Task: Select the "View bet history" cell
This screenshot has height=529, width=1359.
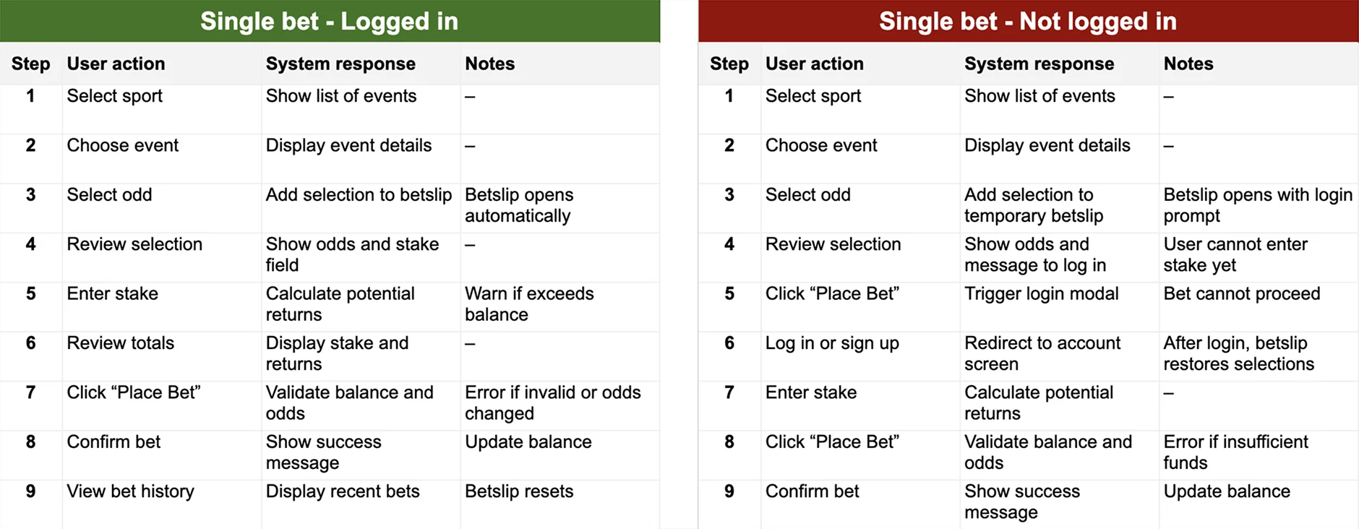Action: coord(130,491)
